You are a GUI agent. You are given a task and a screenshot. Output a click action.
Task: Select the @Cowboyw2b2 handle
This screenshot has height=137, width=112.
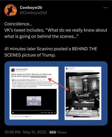pyautogui.click(x=33, y=13)
